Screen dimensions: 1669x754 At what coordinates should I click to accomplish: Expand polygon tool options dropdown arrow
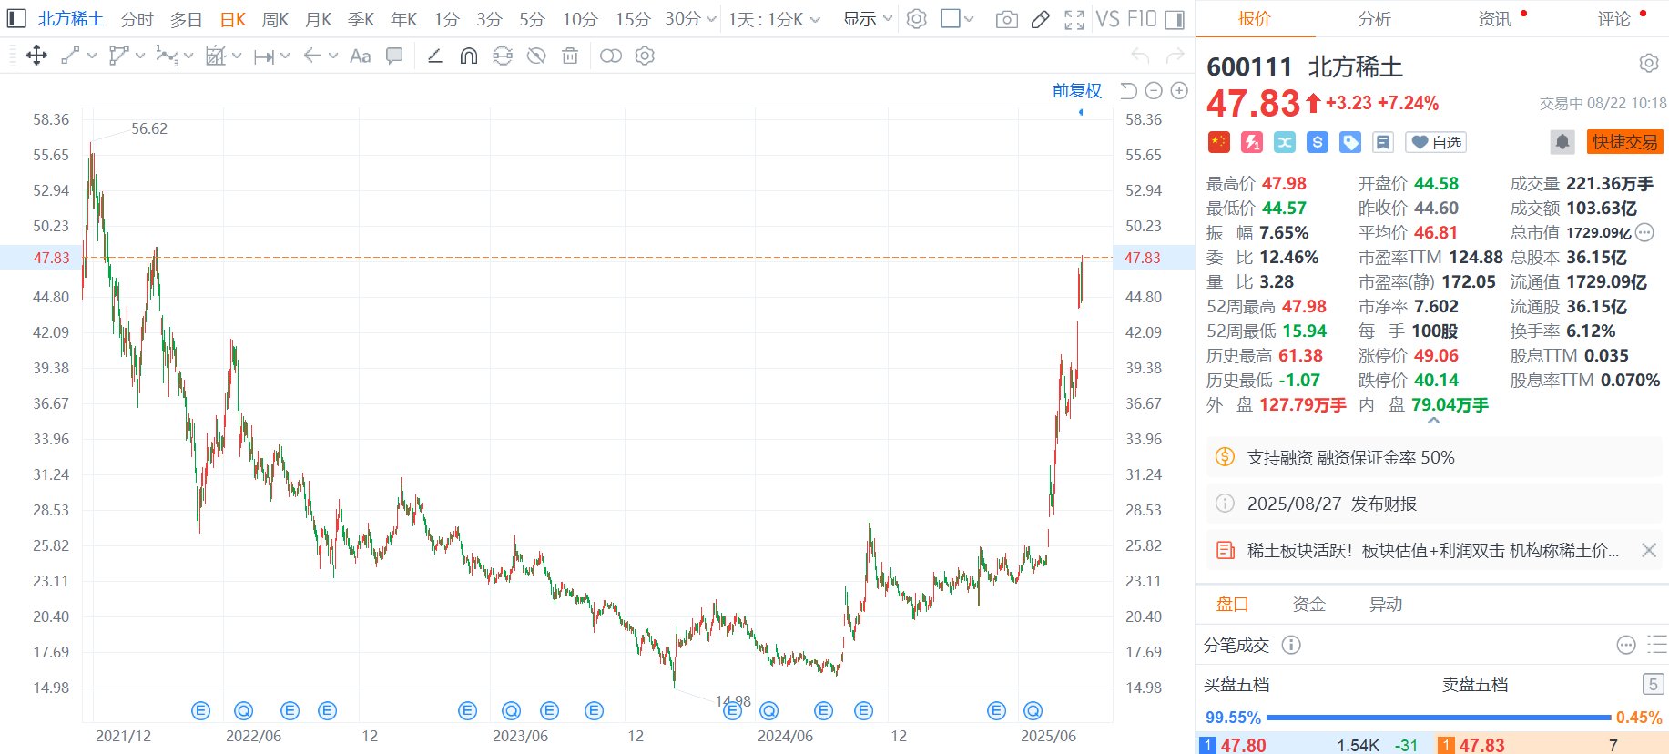(140, 56)
